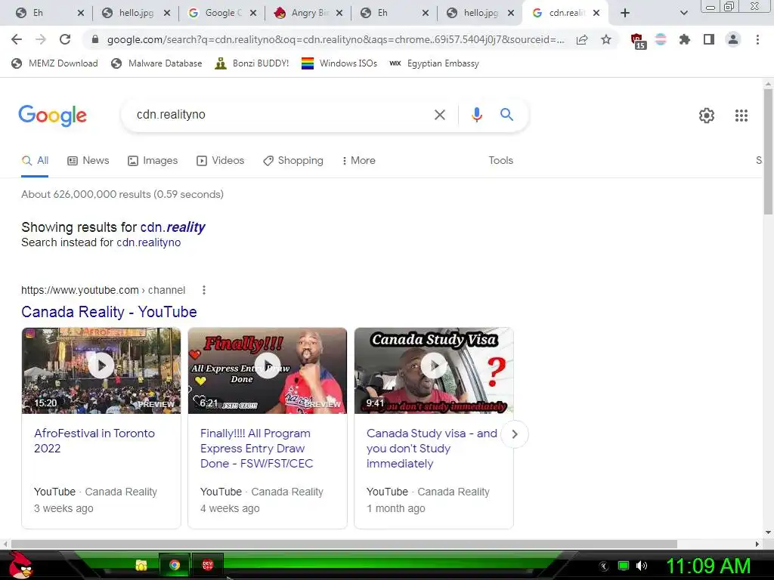
Task: Bookmark this page with the star icon
Action: pos(606,39)
